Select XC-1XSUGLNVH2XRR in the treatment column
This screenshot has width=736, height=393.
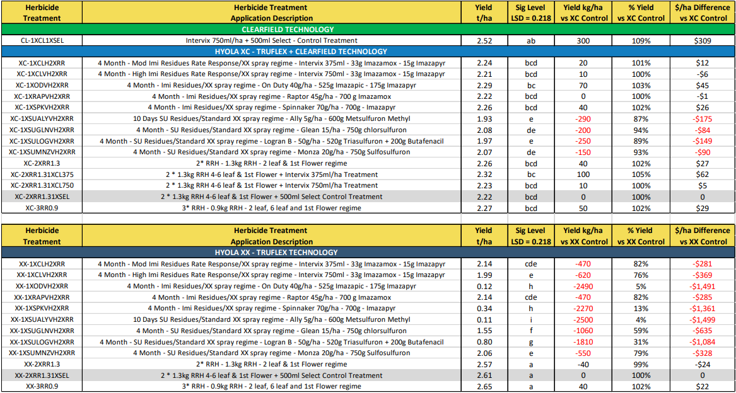[42, 130]
